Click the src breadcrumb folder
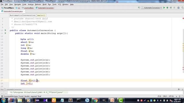Image resolution: width=184 pixels, height=103 pixels. (18, 8)
